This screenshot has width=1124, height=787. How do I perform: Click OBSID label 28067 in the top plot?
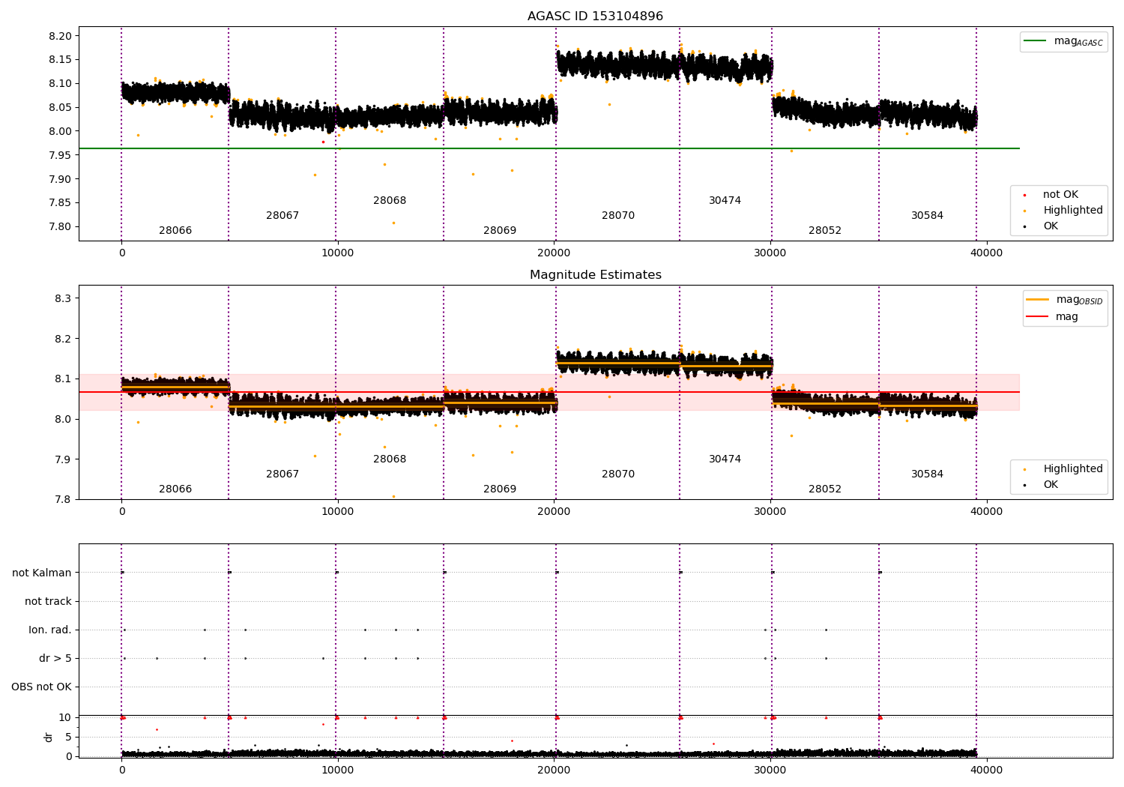click(282, 216)
